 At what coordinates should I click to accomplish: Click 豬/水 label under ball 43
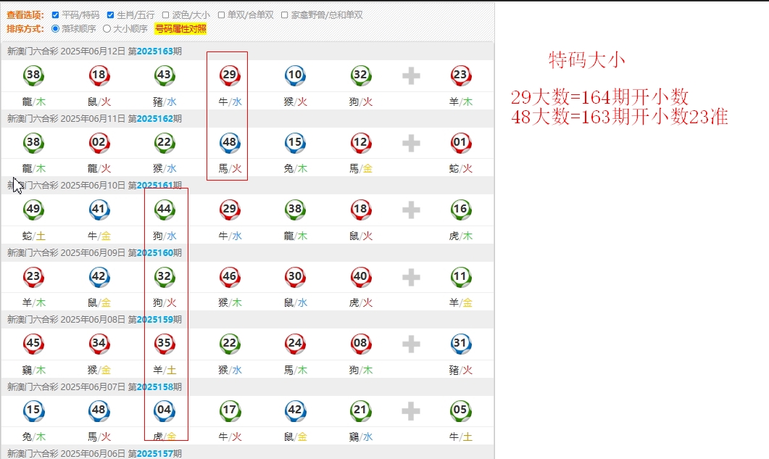point(165,102)
